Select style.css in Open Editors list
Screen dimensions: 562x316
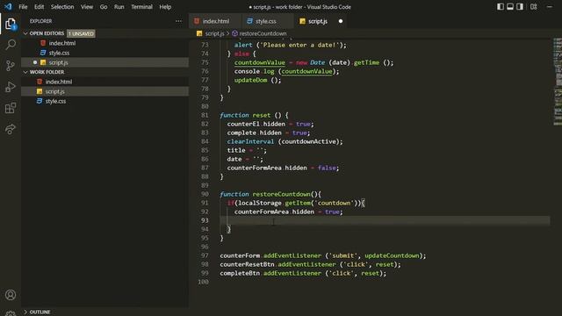(x=104, y=53)
